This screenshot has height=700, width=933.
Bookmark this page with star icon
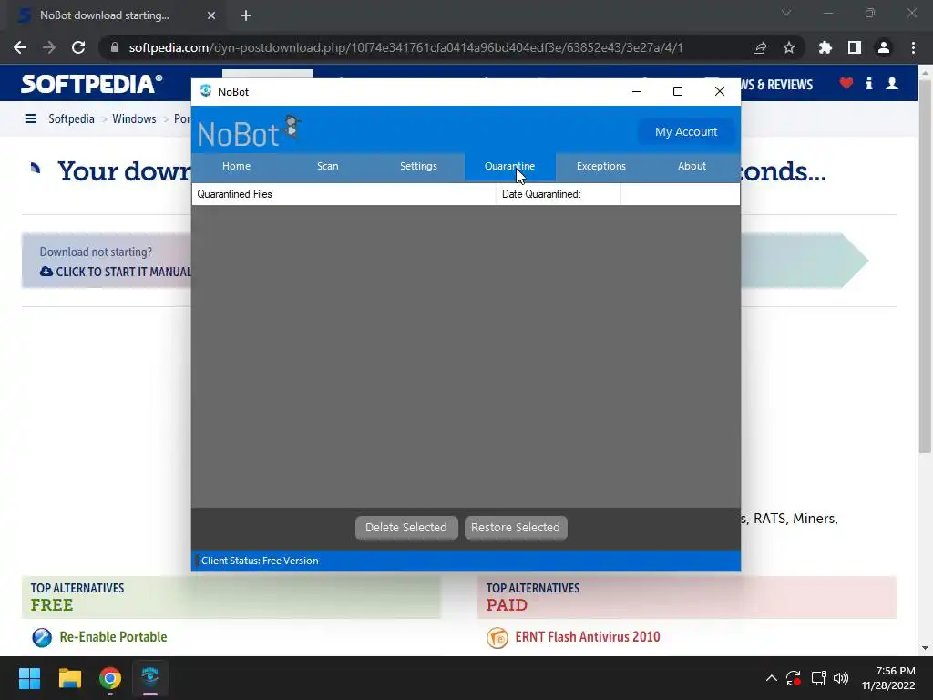(789, 47)
